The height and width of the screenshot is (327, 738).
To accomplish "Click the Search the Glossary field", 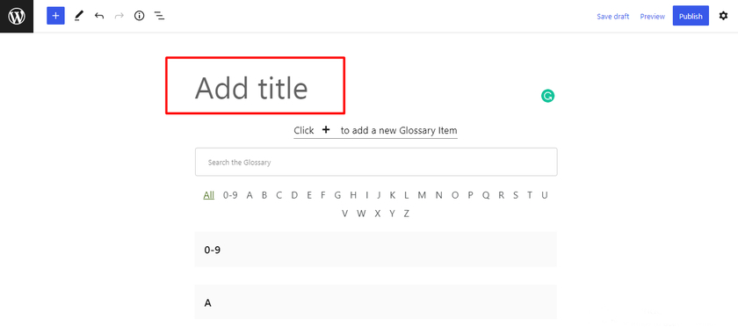I will [x=376, y=162].
